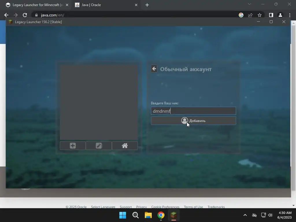The image size is (296, 222).
Task: Click the scrollbar down arrow in browser
Action: [x=293, y=206]
